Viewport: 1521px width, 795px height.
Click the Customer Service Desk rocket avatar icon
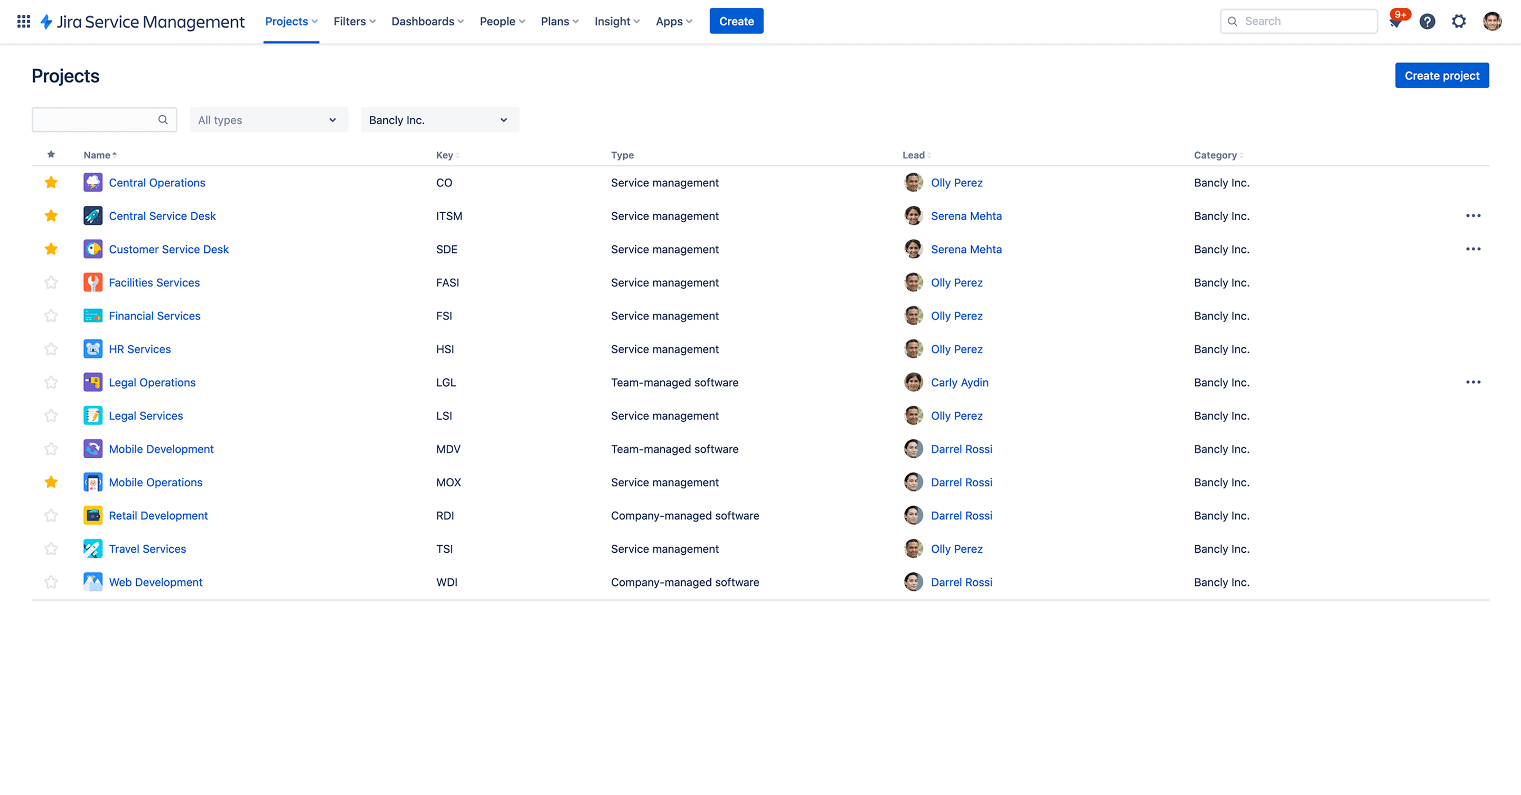tap(93, 249)
